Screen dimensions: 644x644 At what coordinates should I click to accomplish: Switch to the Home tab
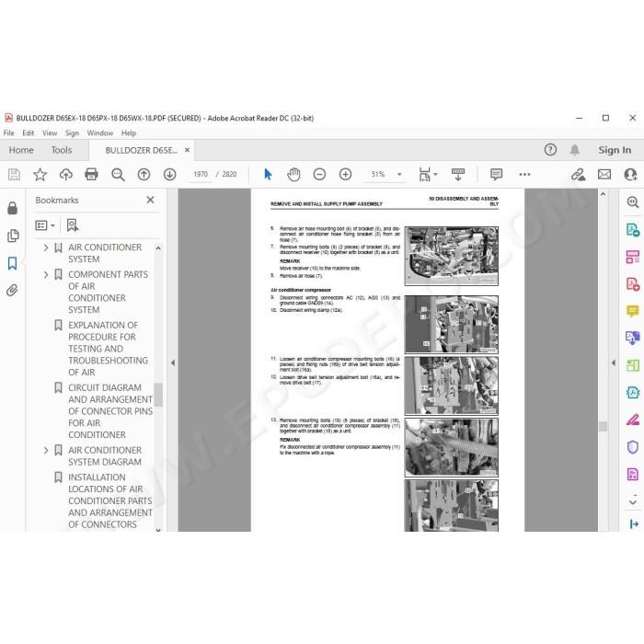coord(21,150)
